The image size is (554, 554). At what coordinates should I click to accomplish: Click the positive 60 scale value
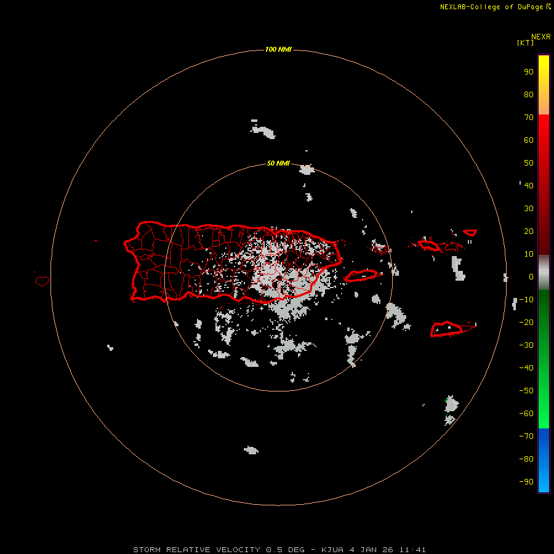pyautogui.click(x=529, y=140)
